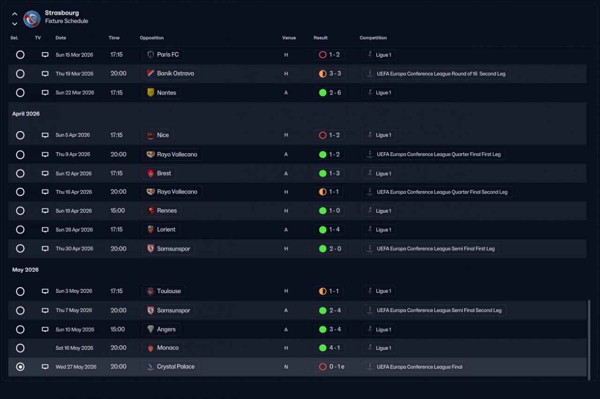Click the Result column header

click(x=321, y=38)
